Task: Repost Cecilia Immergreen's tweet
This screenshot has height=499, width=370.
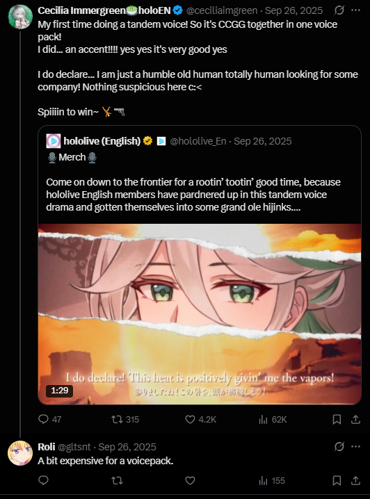Action: 117,419
